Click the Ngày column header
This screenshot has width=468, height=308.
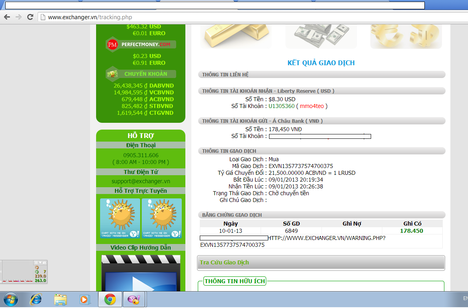(231, 224)
